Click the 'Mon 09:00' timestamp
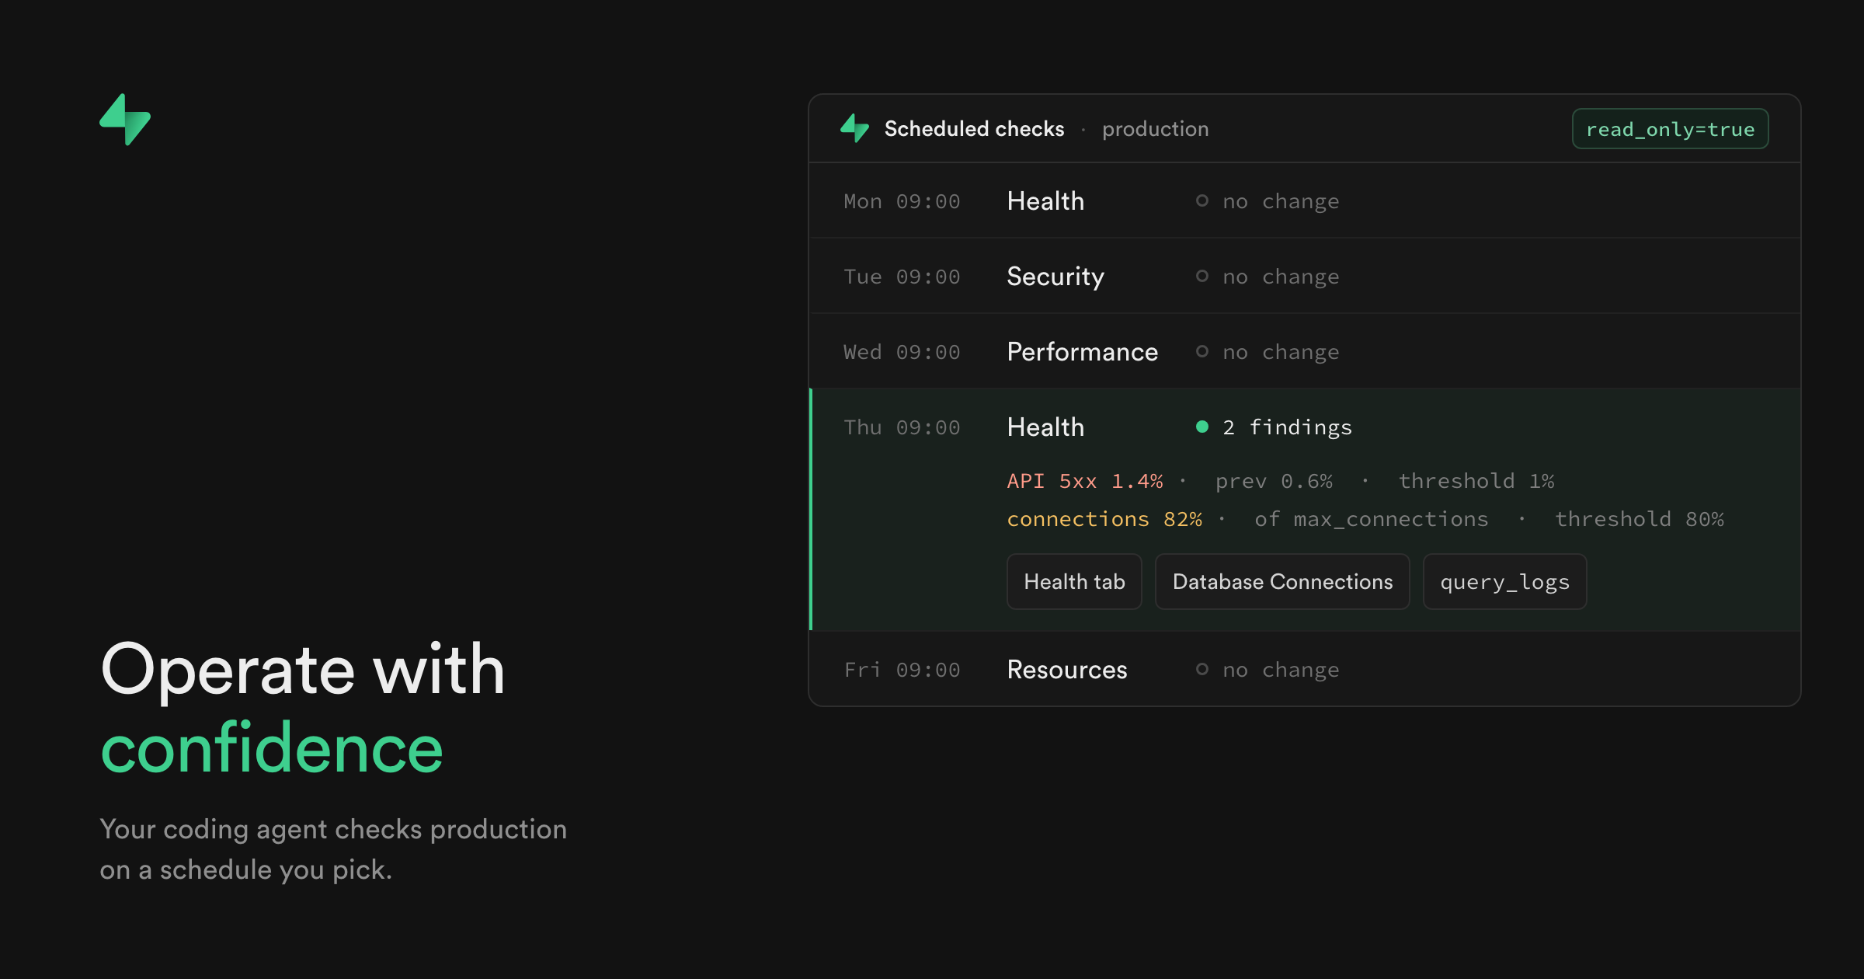 click(902, 201)
